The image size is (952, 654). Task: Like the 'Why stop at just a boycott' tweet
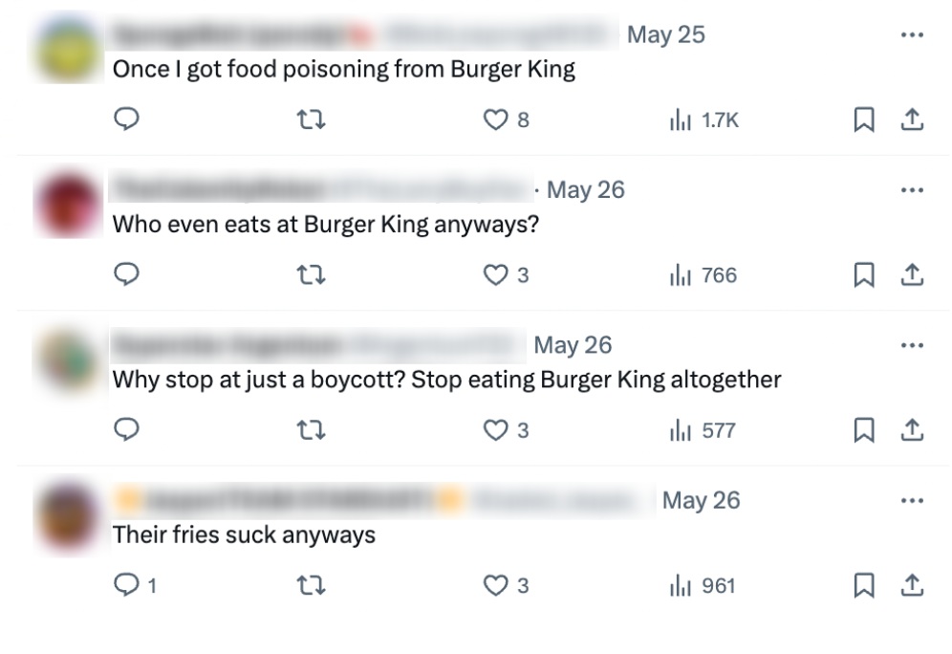[497, 430]
